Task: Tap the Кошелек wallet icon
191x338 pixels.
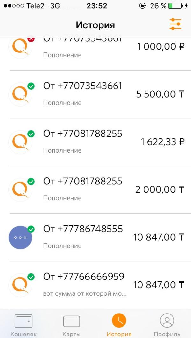Action: click(24, 321)
